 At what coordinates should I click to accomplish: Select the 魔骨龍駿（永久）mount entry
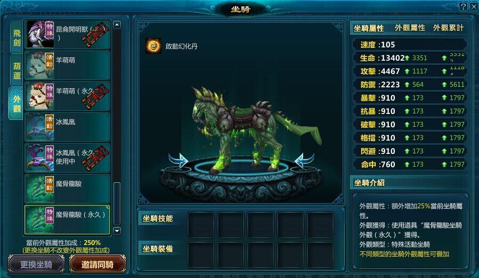tap(67, 219)
